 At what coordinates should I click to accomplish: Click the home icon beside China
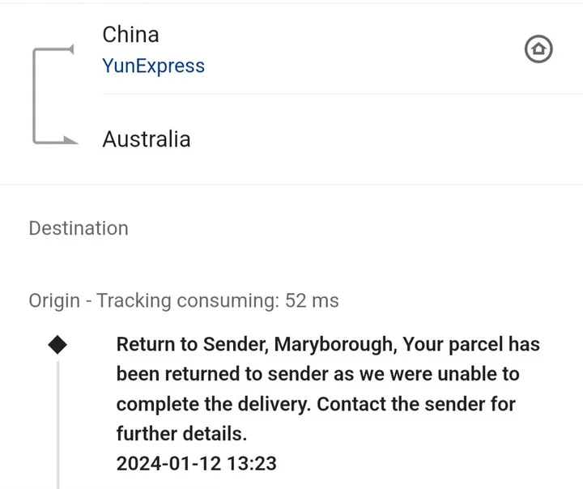pos(538,50)
